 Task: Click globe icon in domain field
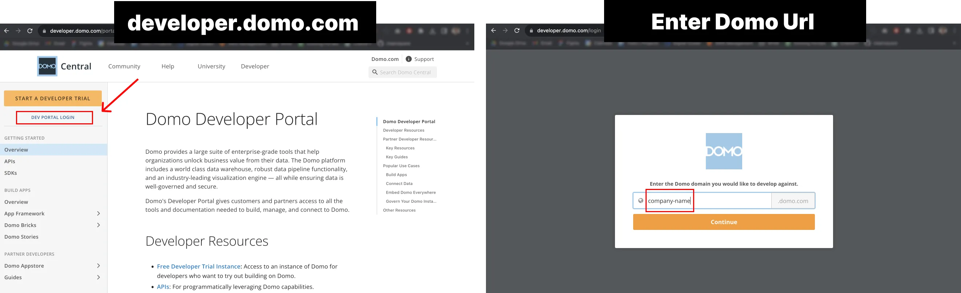click(x=640, y=201)
